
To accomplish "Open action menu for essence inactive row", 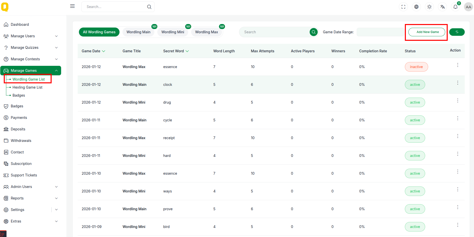I will point(457,65).
